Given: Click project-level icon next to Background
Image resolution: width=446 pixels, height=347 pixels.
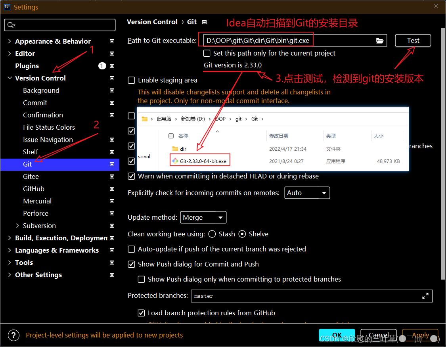Looking at the screenshot, I should (x=112, y=90).
